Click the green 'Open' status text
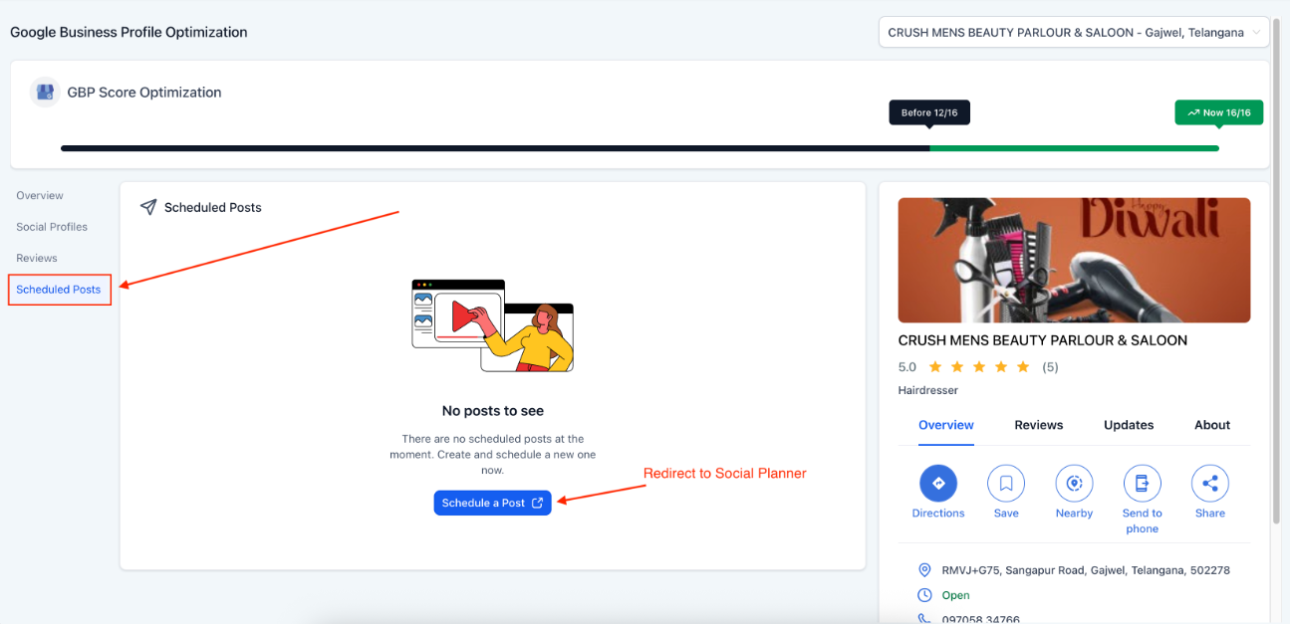 pos(955,595)
